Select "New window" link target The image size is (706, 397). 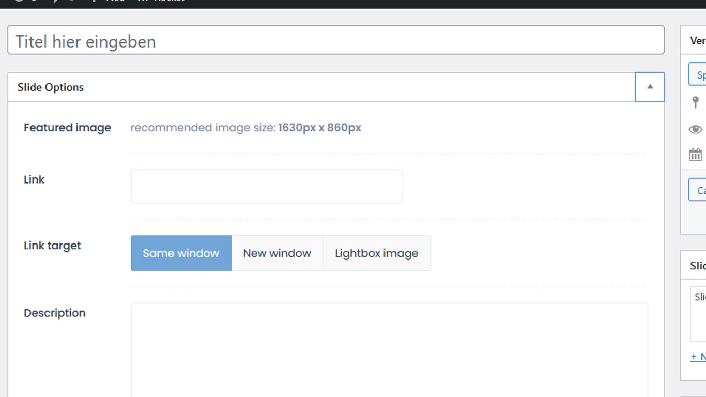pos(277,253)
